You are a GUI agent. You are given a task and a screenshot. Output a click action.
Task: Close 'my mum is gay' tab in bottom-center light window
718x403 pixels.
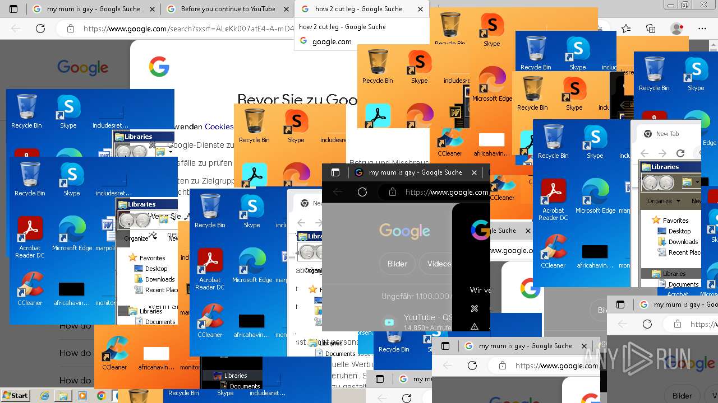point(584,346)
